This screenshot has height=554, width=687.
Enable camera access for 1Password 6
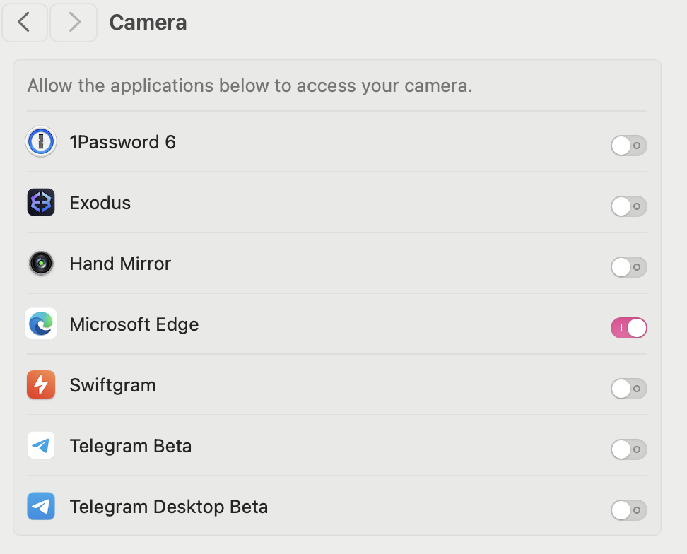tap(628, 146)
